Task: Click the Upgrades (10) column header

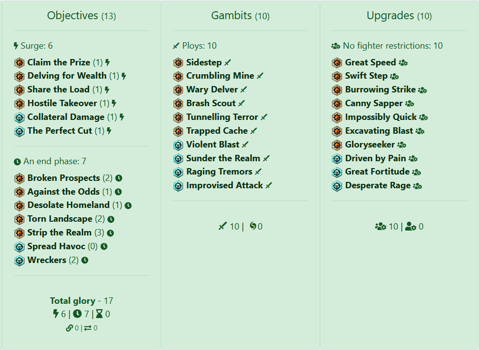Action: pos(399,16)
